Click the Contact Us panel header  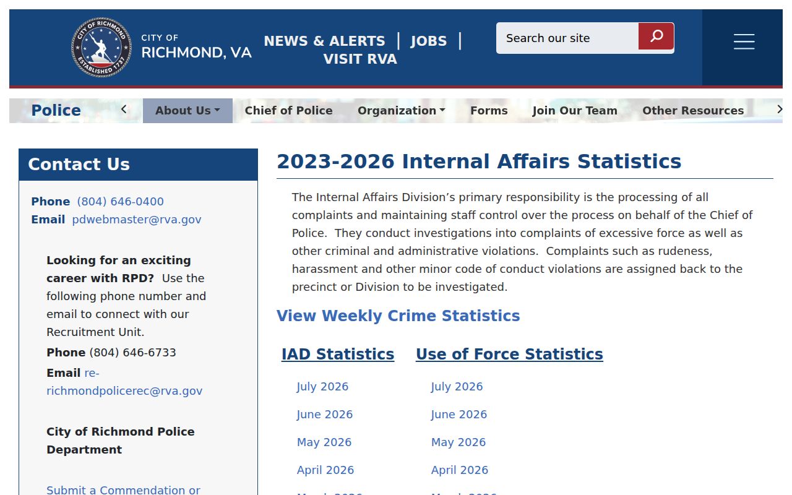(x=138, y=165)
